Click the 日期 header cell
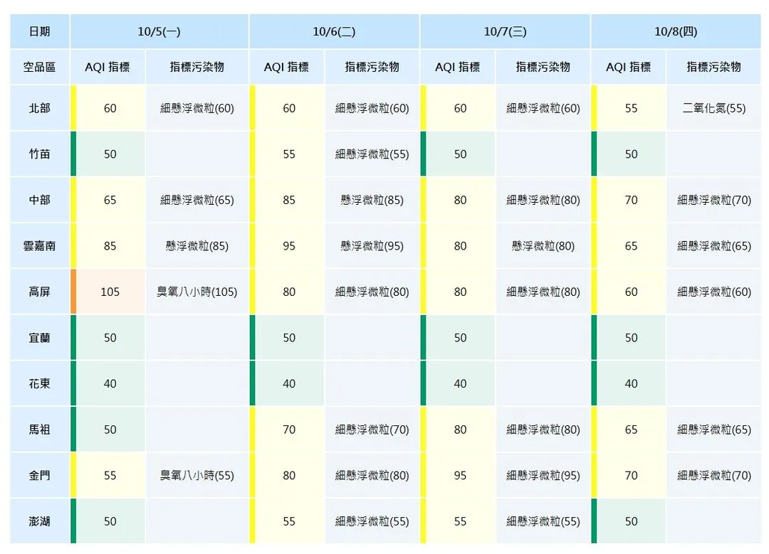 pyautogui.click(x=40, y=32)
